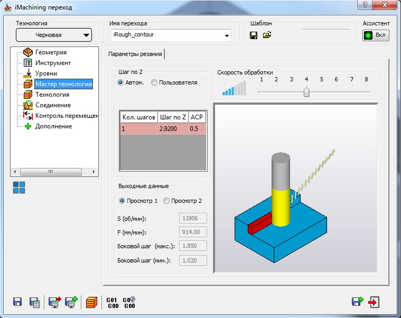Image resolution: width=401 pixels, height=318 pixels.
Task: Select the Просмотр 1 radio button
Action: [x=122, y=201]
